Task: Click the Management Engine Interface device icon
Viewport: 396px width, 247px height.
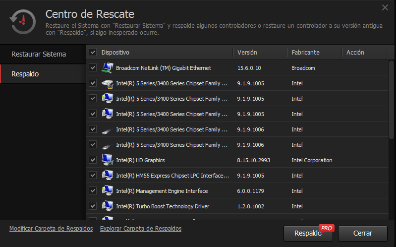Action: (108, 191)
